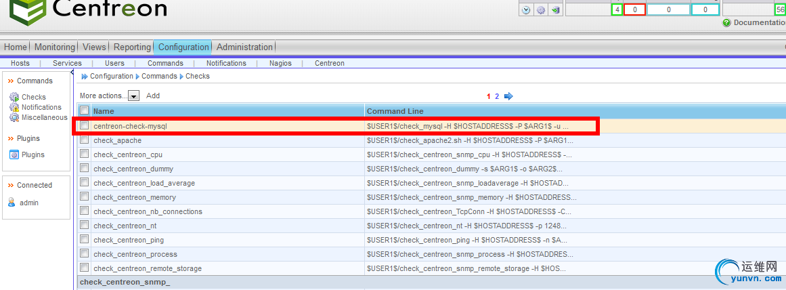Click Notifications in the left sidebar
Screen dimensions: 786x290
click(x=41, y=107)
